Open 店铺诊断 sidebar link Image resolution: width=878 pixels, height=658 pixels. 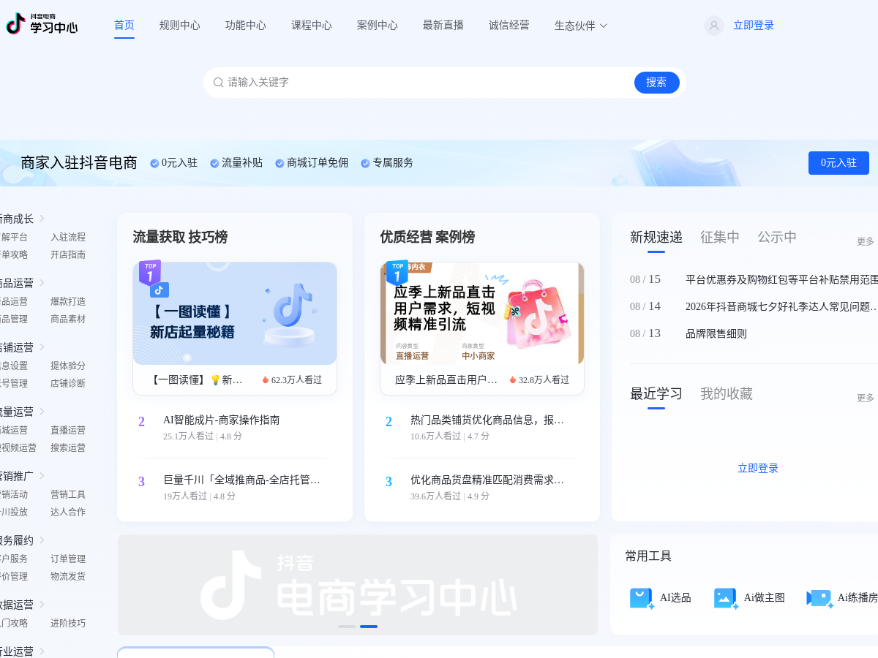(68, 384)
